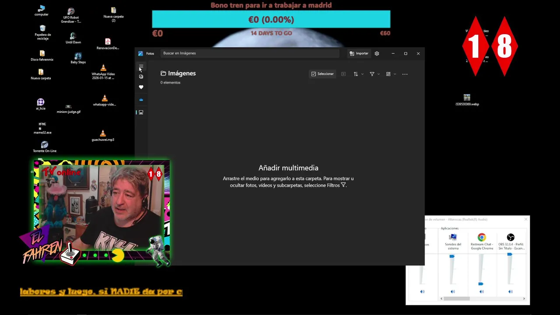Select the Baby Steps shortcut

78,58
